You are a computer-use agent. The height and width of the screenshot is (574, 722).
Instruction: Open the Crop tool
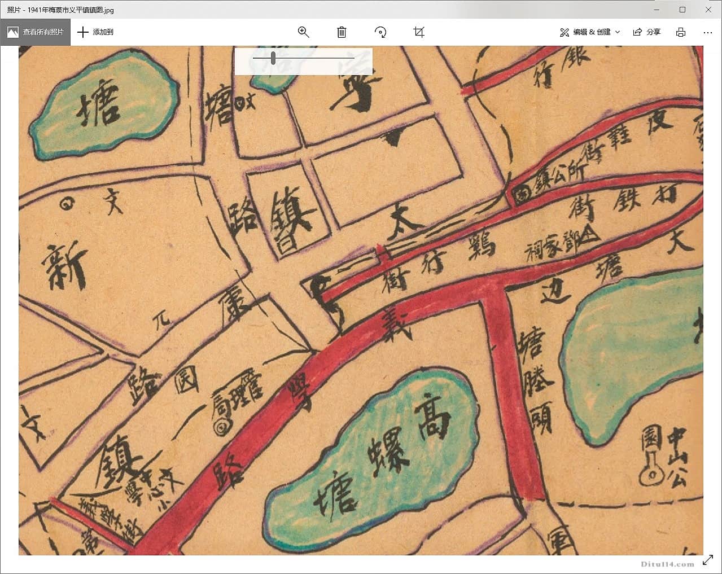tap(418, 32)
